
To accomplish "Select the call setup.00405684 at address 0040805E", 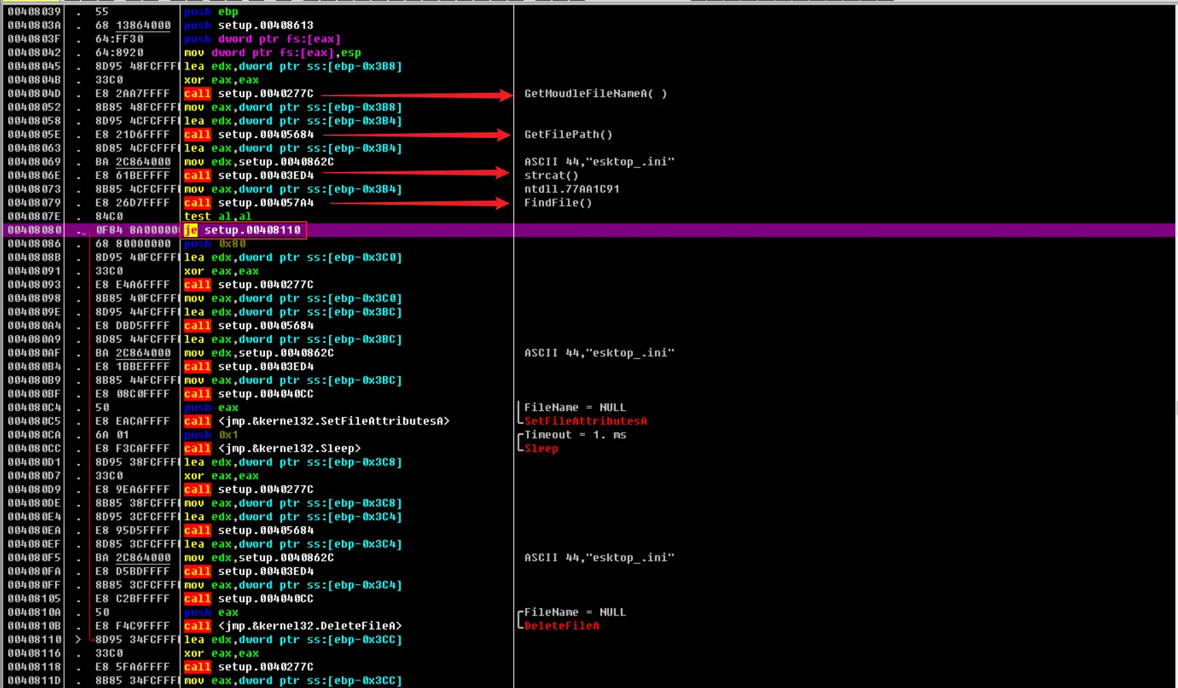I will coord(248,134).
